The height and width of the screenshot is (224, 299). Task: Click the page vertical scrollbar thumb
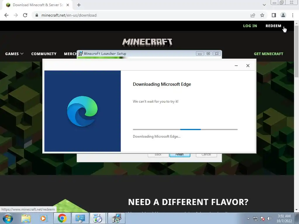(x=296, y=51)
